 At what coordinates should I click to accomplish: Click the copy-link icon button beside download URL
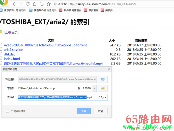click(x=103, y=79)
